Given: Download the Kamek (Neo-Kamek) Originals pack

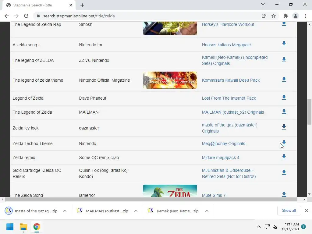Looking at the screenshot, I should [x=284, y=60].
